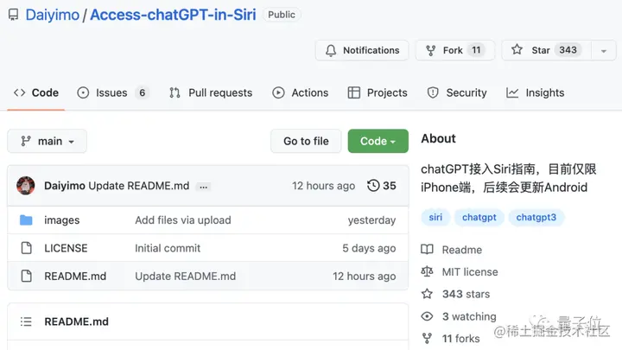Open the images folder
622x350 pixels.
62,220
